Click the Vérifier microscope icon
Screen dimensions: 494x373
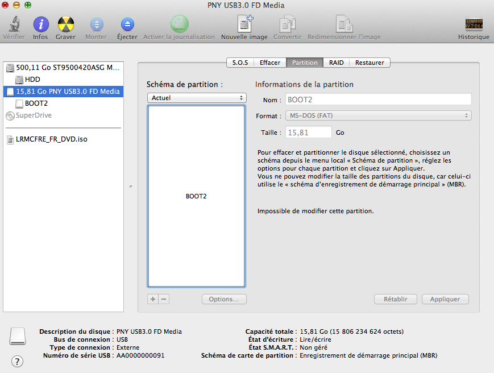pyautogui.click(x=14, y=25)
